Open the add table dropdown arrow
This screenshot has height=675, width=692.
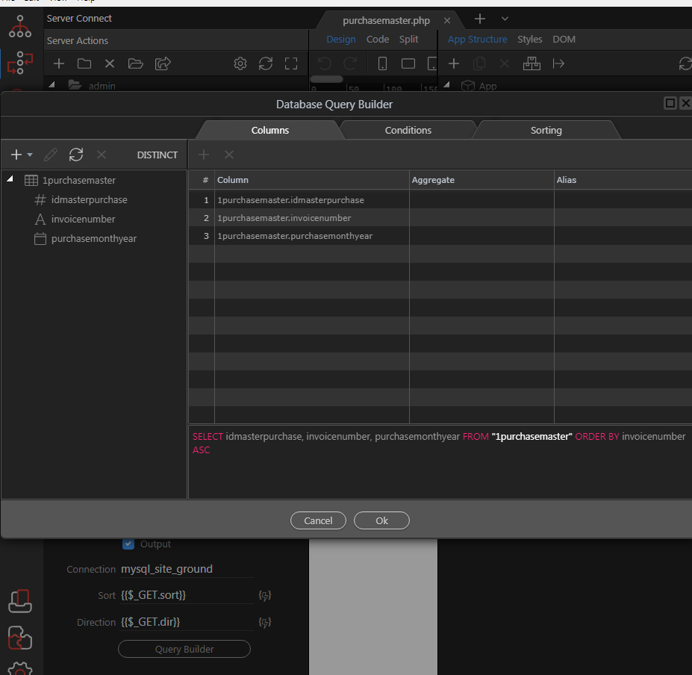pos(30,155)
